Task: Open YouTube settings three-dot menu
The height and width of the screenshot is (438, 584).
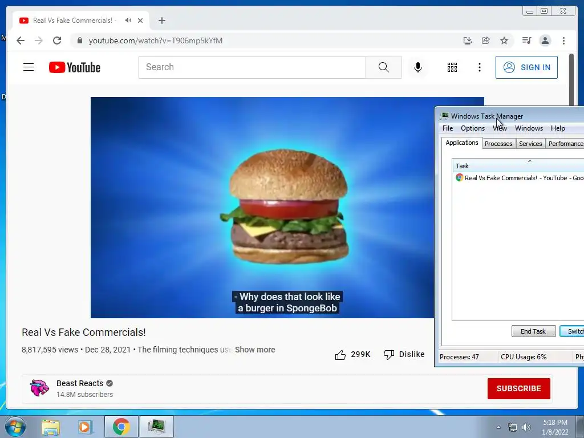Action: pos(479,67)
